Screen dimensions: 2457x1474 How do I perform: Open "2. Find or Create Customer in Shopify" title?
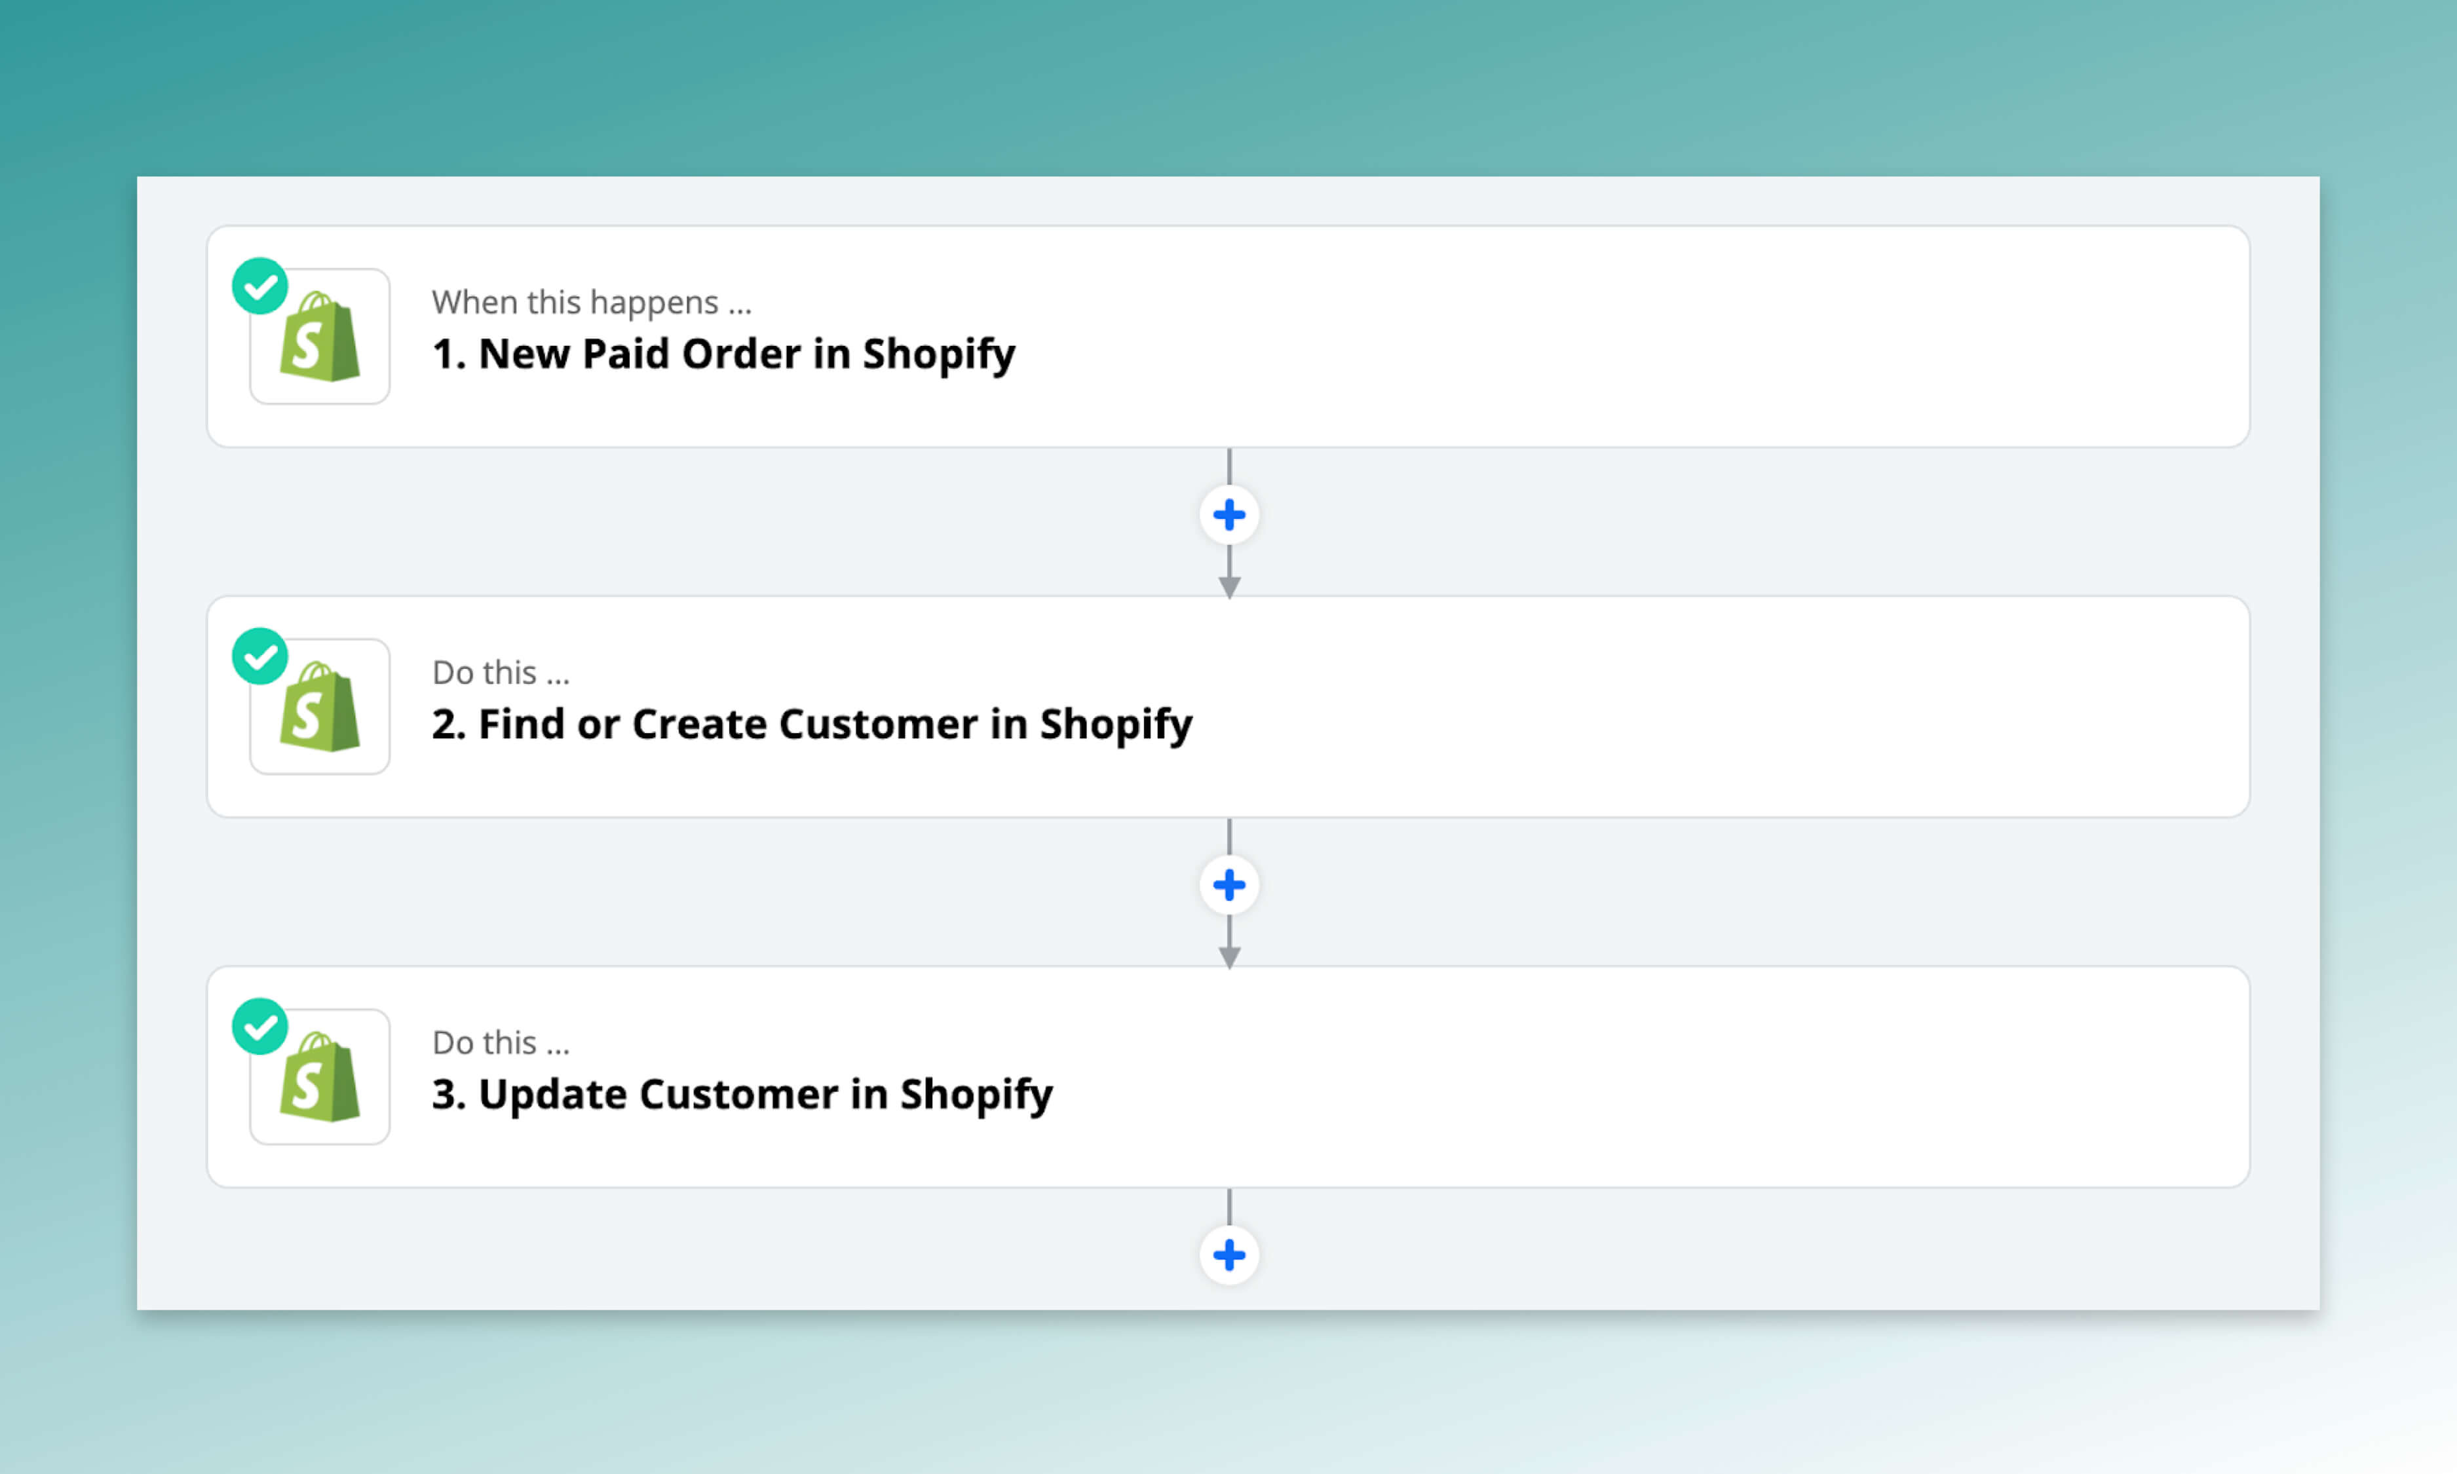[811, 725]
